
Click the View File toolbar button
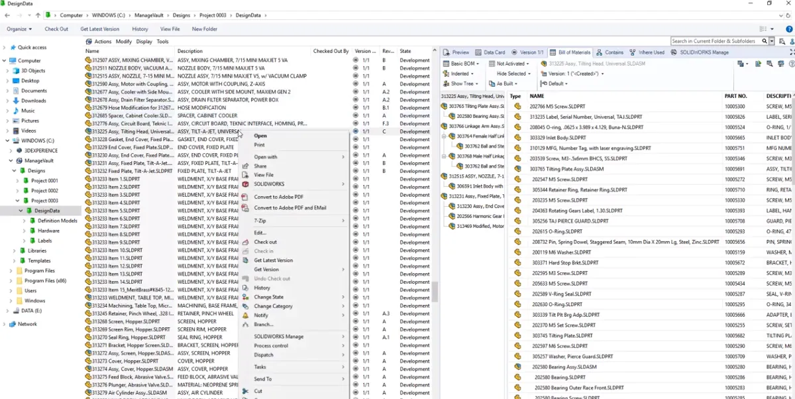click(x=170, y=29)
